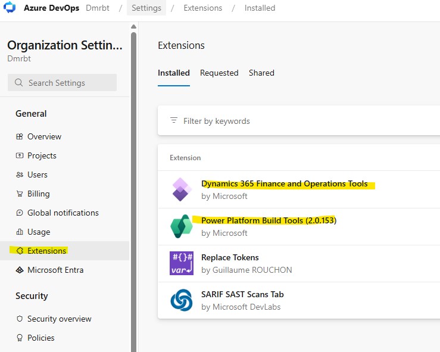Click the Extensions puzzle icon
The height and width of the screenshot is (352, 440).
20,251
